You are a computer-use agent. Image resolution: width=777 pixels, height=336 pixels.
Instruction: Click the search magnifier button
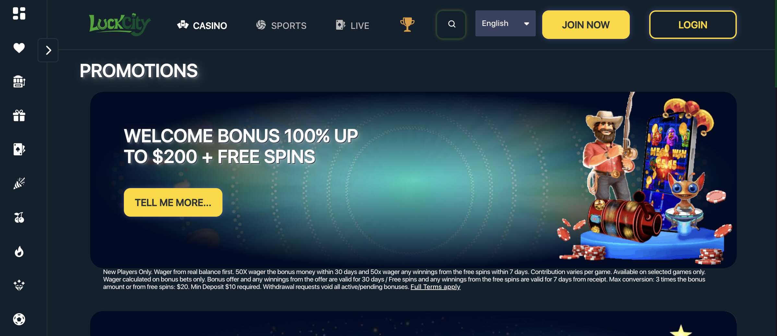(451, 24)
